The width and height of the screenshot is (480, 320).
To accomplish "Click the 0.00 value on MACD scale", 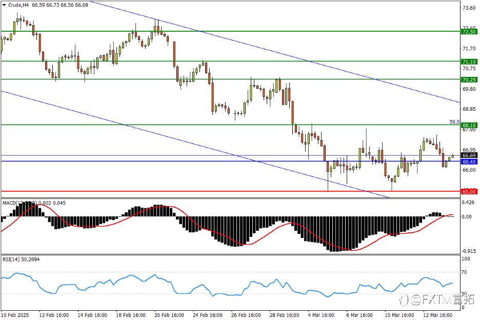I will pyautogui.click(x=467, y=216).
